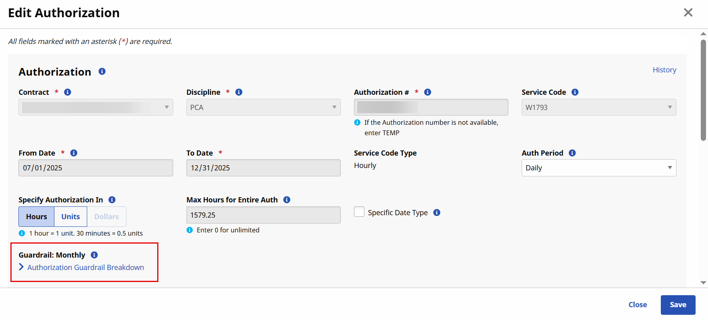Click info icon beside Max Hours for Entire Auth

tap(287, 200)
